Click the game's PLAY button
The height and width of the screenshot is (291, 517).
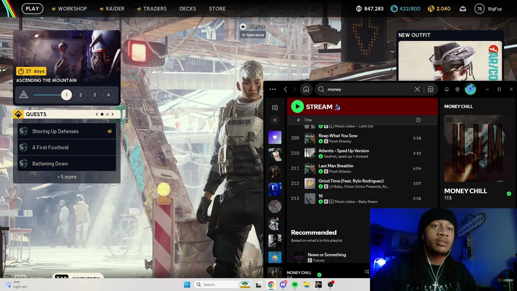[32, 8]
